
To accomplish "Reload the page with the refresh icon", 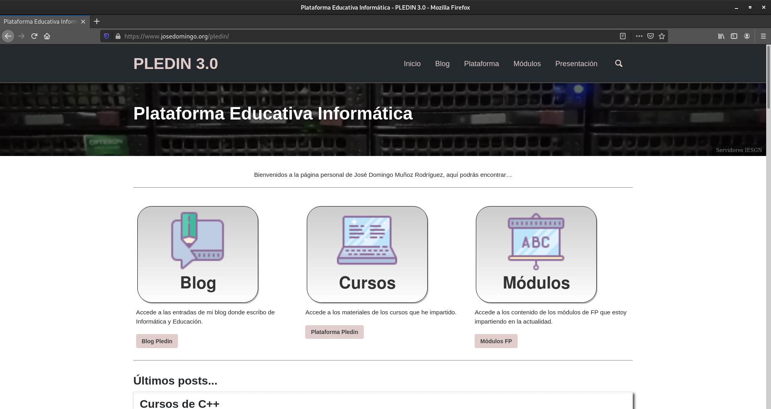I will point(34,36).
